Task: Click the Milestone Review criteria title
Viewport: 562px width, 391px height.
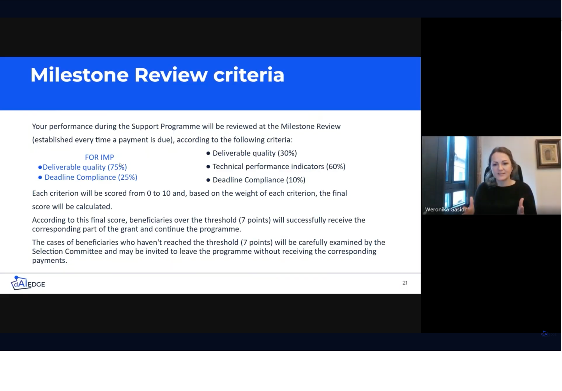Action: 157,75
